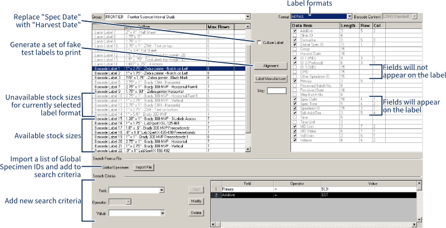This screenshot has height=228, width=446.
Task: Select the Barcode Label 7 row
Action: click(x=169, y=87)
